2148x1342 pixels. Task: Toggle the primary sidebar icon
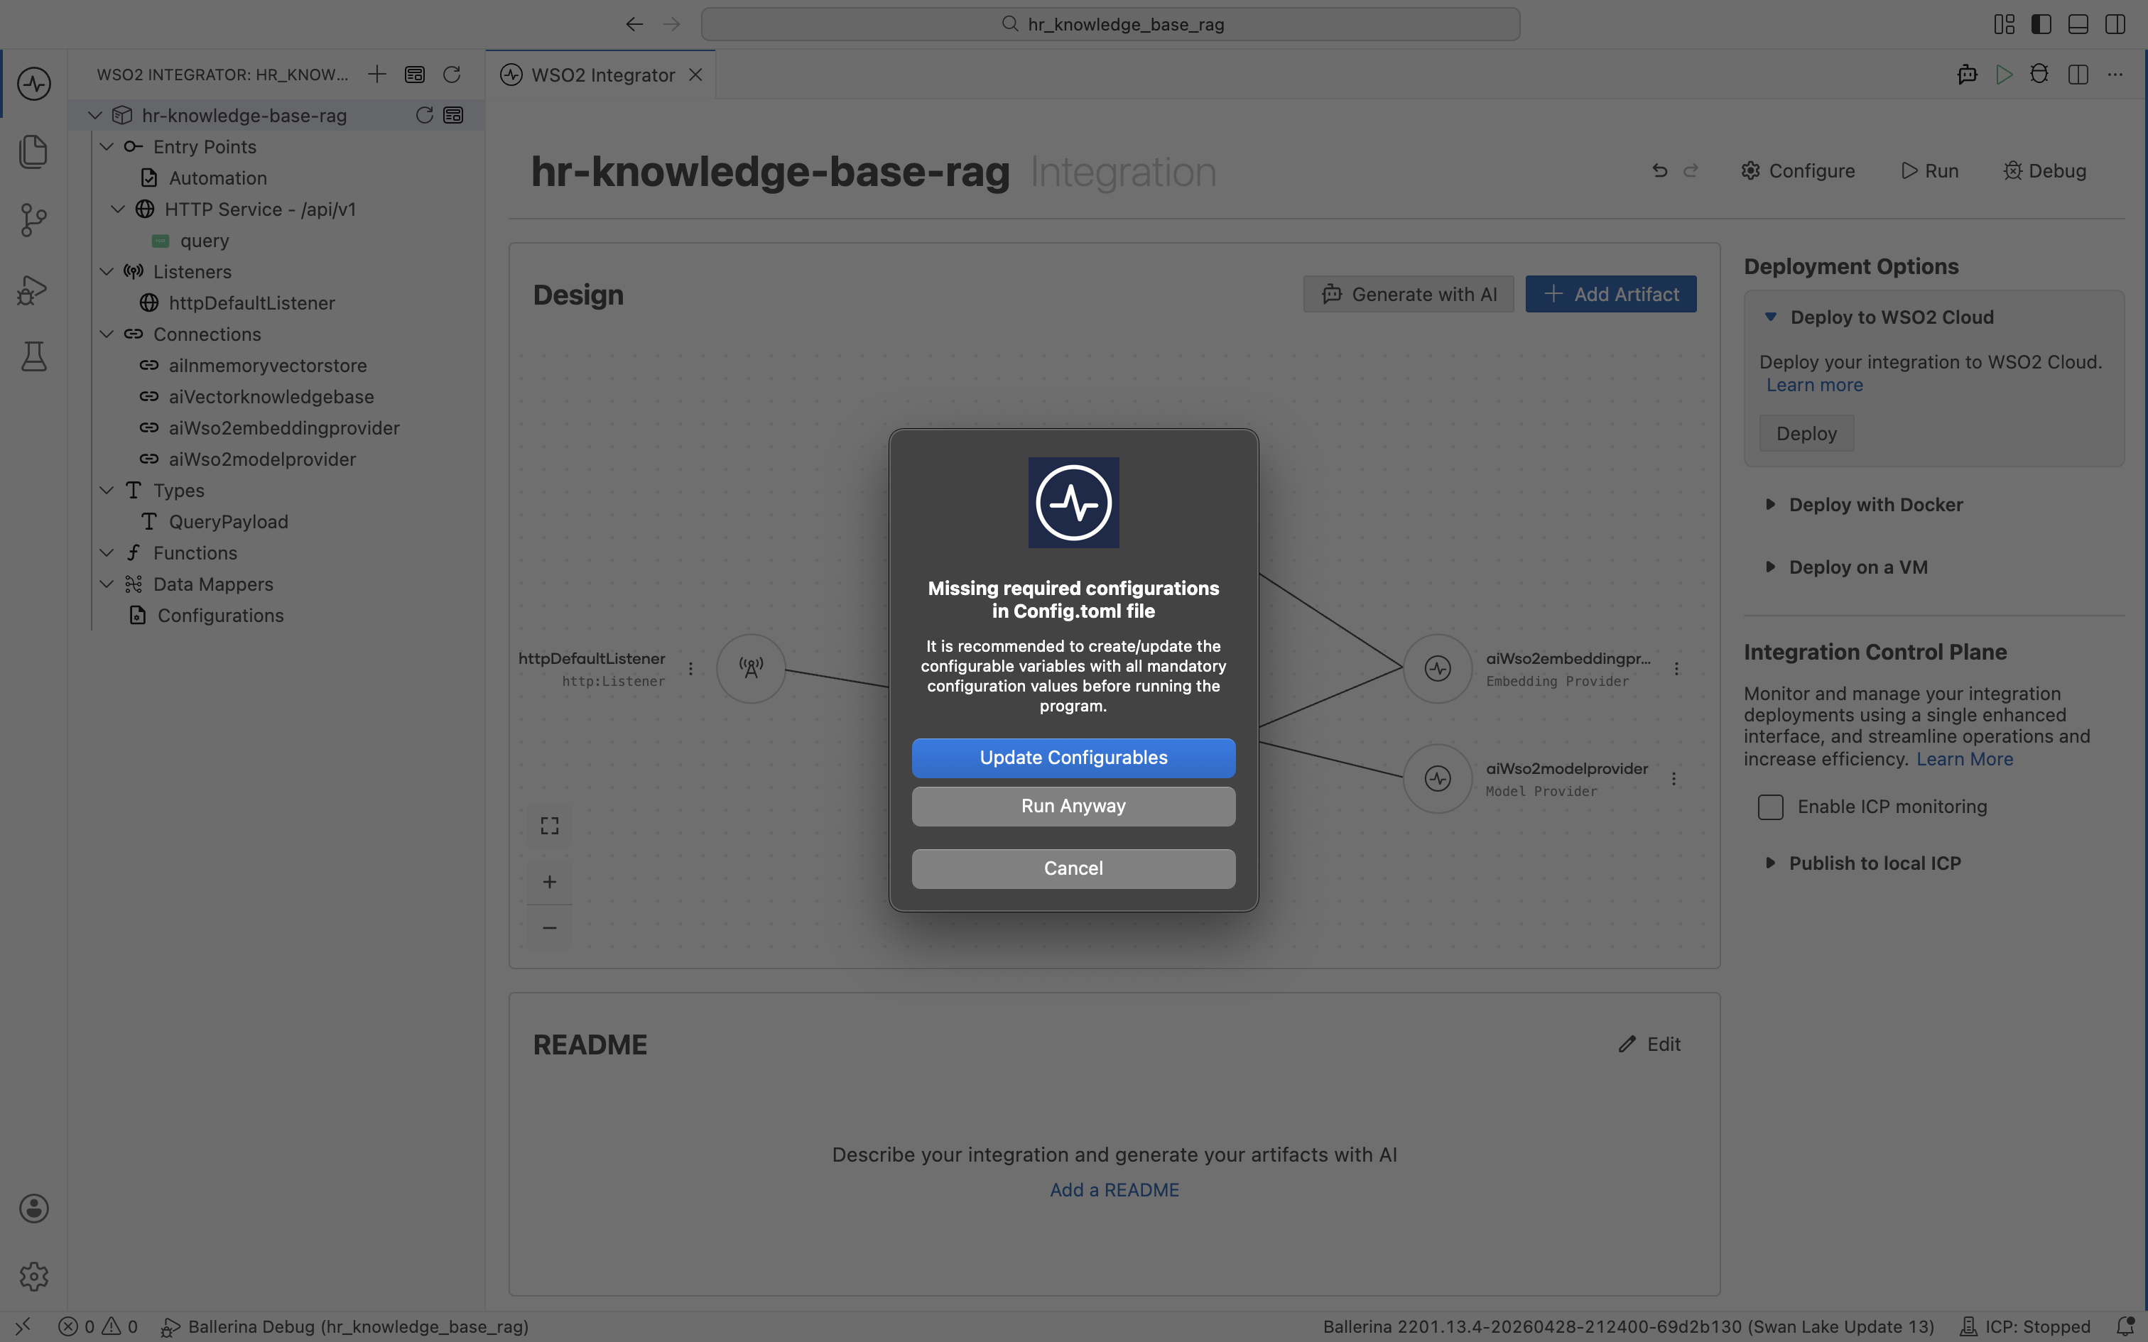click(2041, 24)
